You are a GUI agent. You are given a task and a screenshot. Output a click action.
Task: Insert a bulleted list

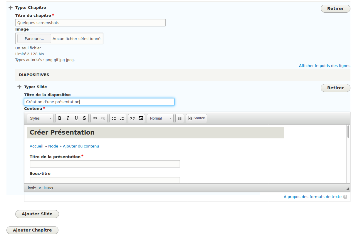114,118
